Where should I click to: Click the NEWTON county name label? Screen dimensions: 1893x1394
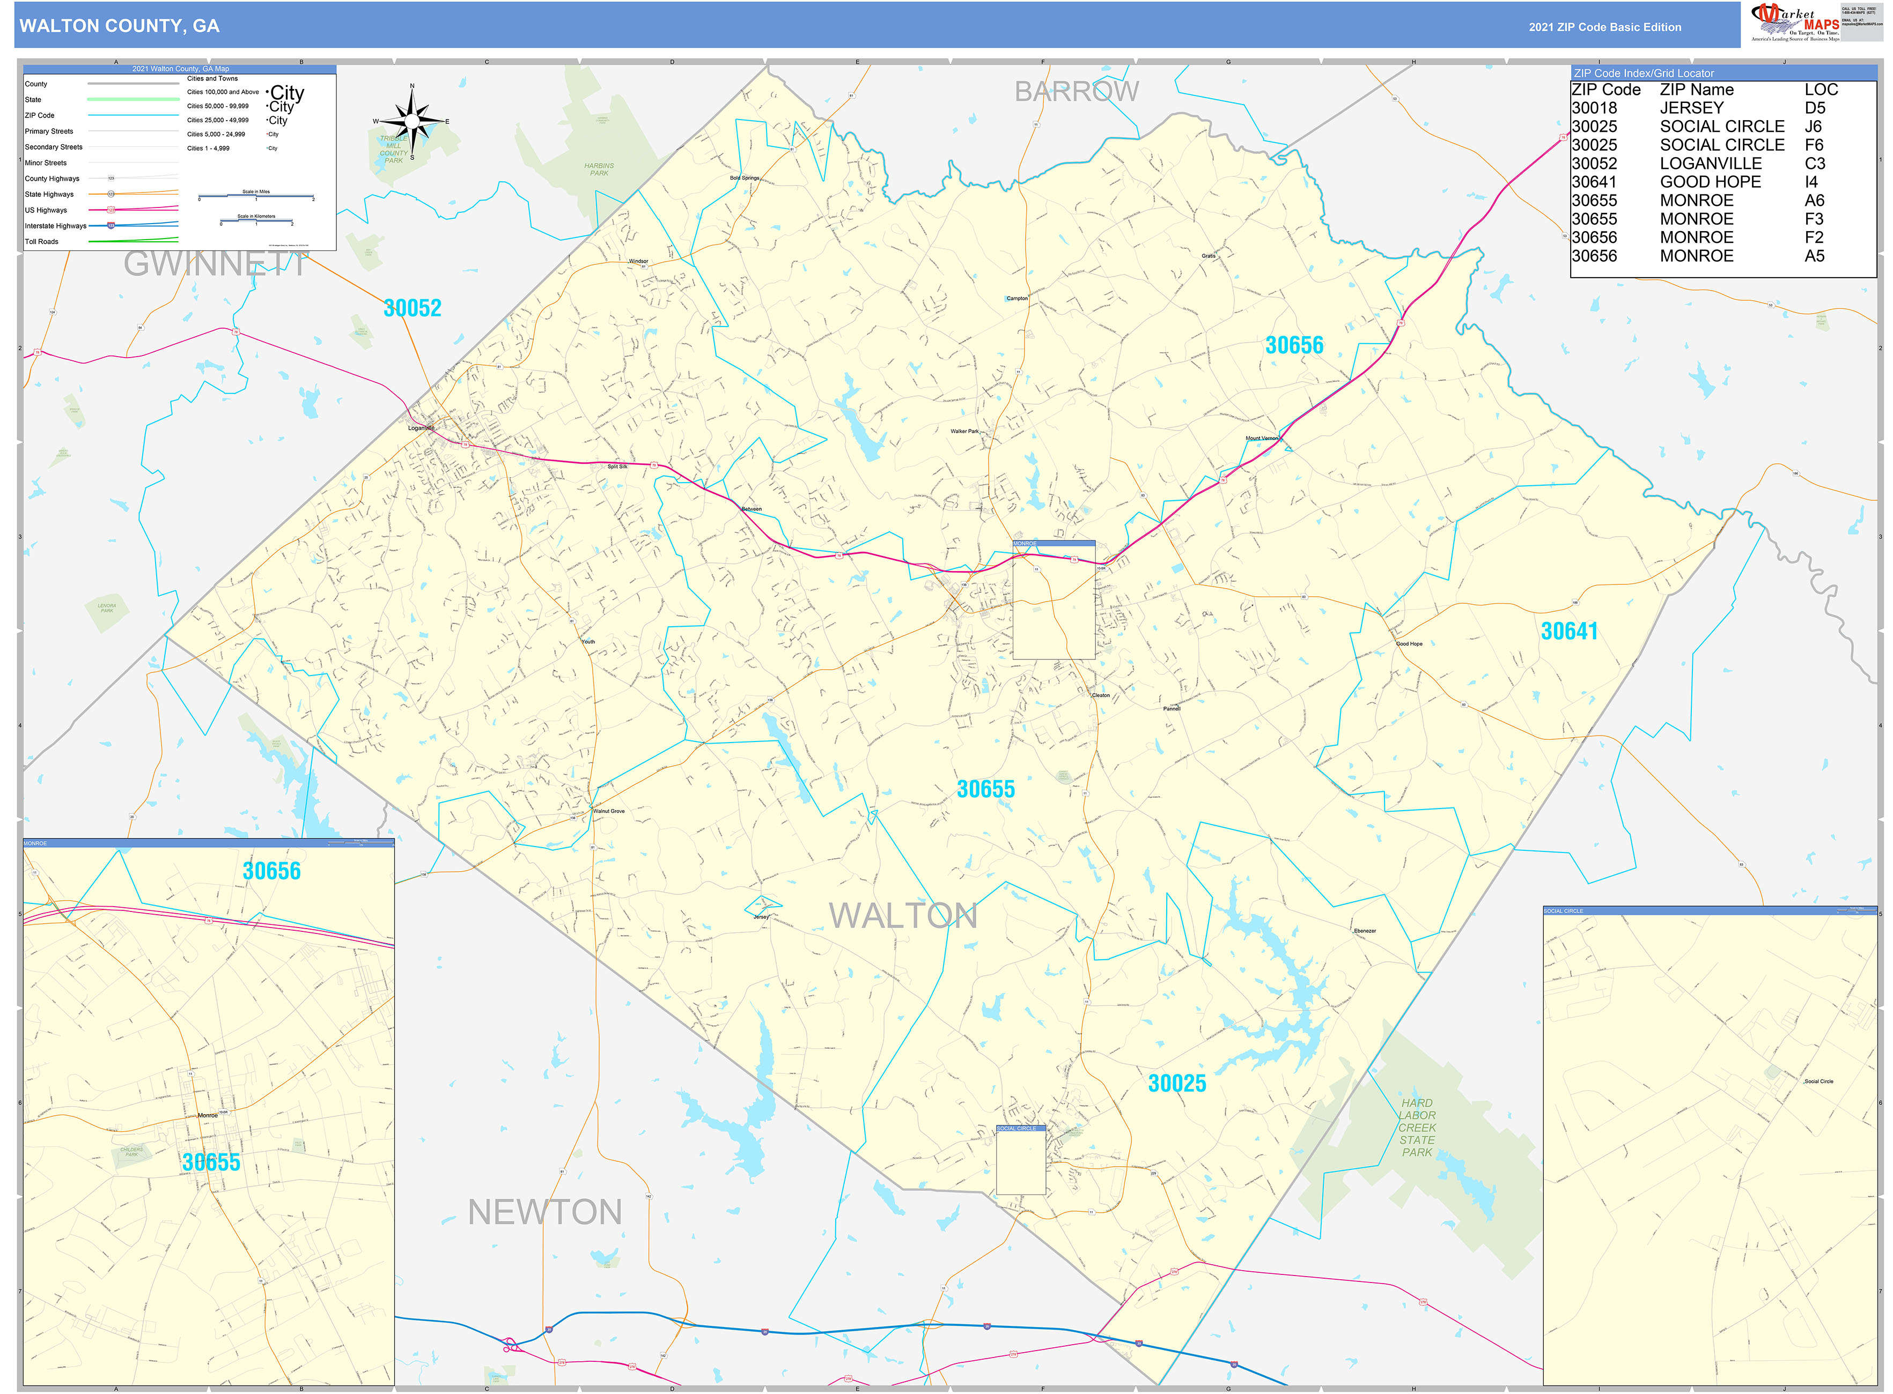pos(544,1213)
